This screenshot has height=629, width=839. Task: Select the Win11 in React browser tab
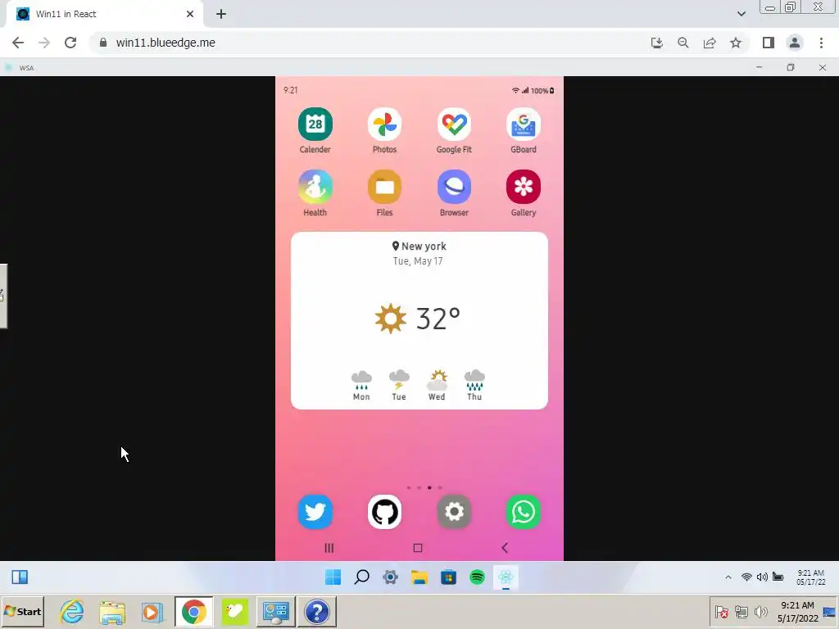point(104,15)
